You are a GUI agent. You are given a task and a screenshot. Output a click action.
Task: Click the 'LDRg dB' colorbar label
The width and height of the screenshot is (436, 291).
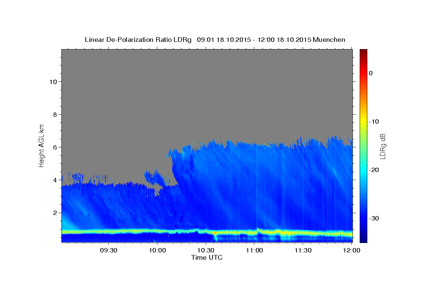pyautogui.click(x=382, y=146)
